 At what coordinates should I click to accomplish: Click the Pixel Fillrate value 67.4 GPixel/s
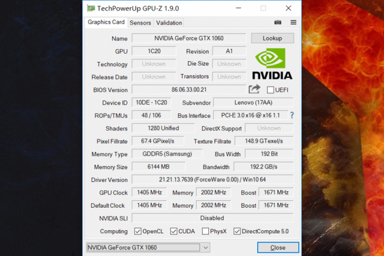pyautogui.click(x=157, y=141)
